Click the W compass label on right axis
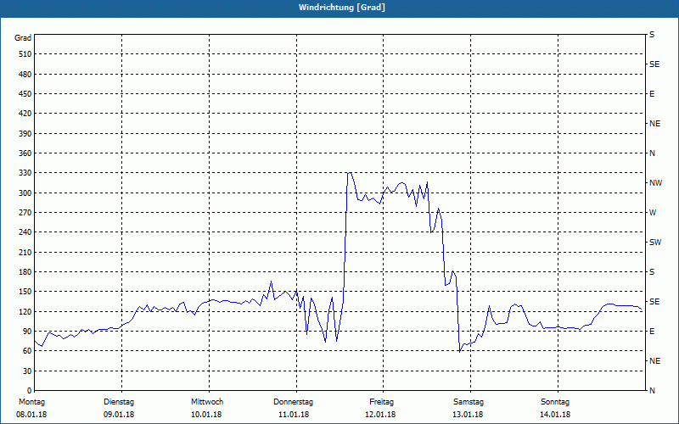 653,213
